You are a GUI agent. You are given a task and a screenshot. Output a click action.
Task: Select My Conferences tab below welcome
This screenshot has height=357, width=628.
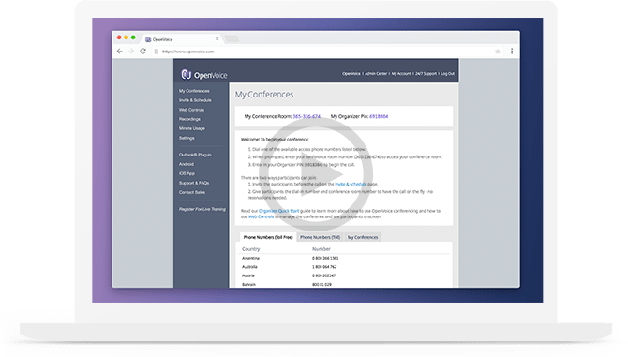tap(363, 237)
